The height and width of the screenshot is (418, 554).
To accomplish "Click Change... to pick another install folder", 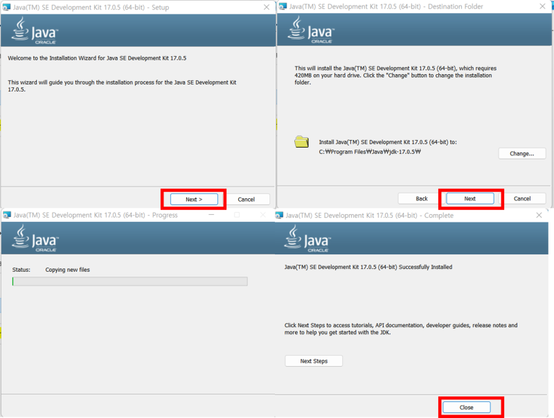I will coord(522,153).
